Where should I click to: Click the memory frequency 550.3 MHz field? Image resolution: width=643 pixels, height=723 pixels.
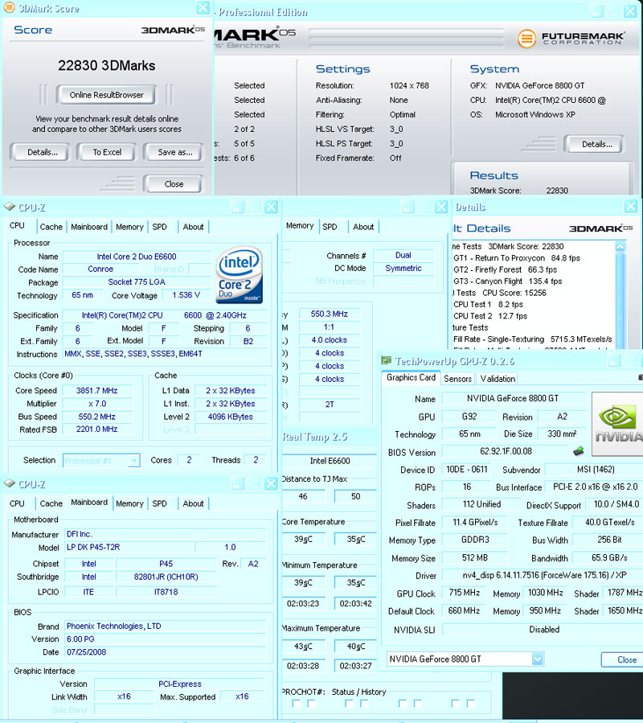coord(329,314)
